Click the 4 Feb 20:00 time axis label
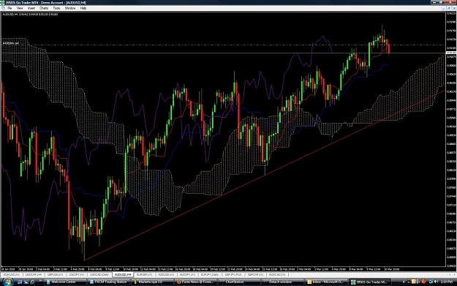This screenshot has width=457, height=286. click(78, 269)
